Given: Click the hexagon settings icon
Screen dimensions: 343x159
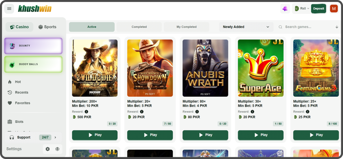Looking at the screenshot, I should coord(48,149).
